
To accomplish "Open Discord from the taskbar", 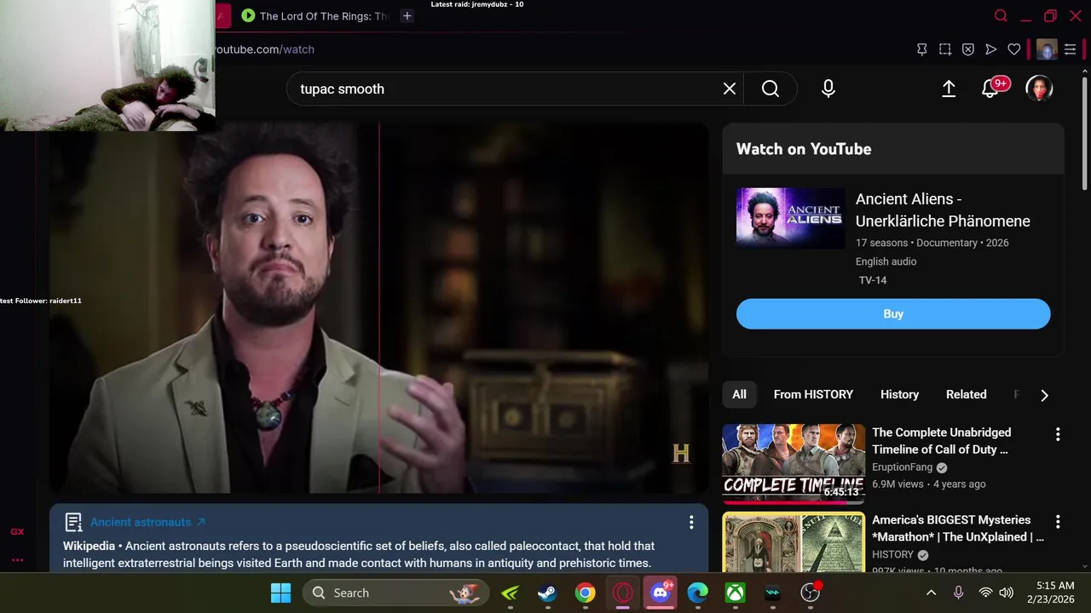I will tap(661, 593).
